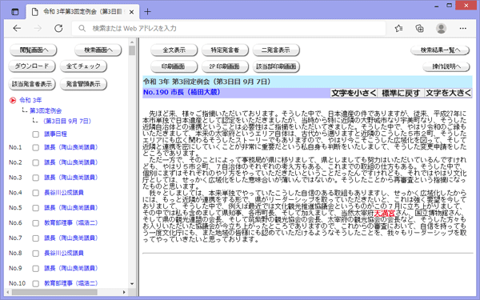
Task: Click the address bar search field
Action: (228, 29)
